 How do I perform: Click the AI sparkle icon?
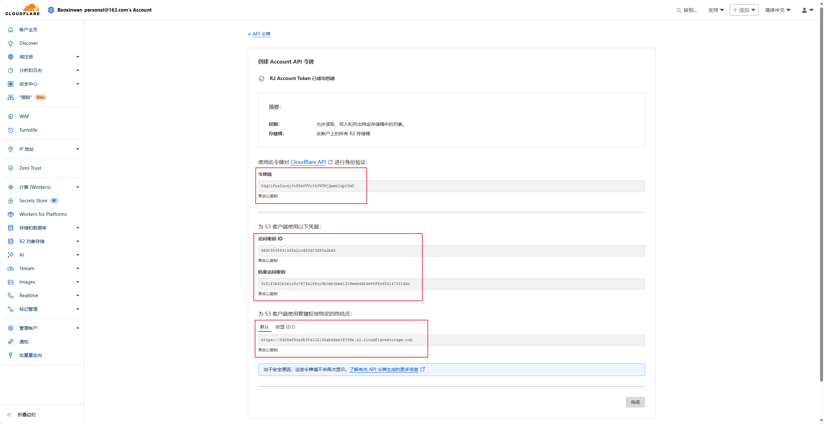pos(11,255)
